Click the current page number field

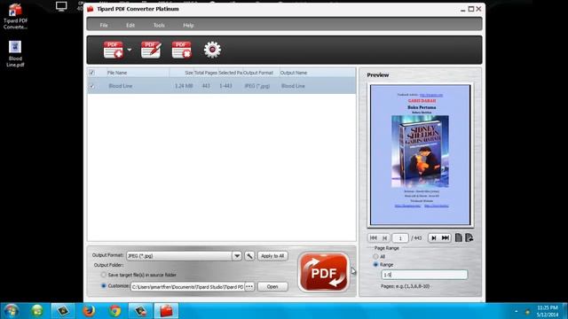click(400, 238)
